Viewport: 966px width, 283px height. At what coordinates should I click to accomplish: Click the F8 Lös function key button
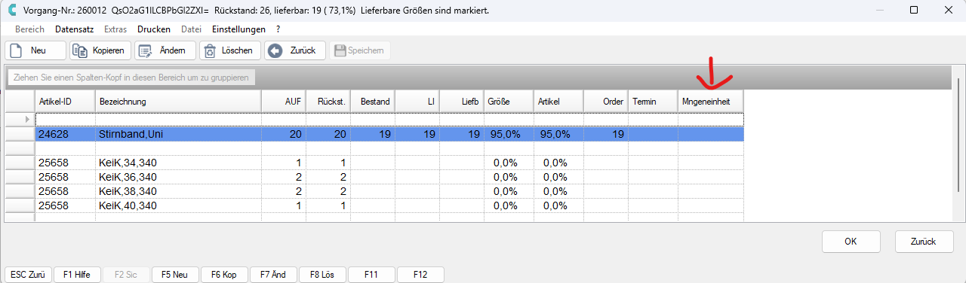(322, 275)
